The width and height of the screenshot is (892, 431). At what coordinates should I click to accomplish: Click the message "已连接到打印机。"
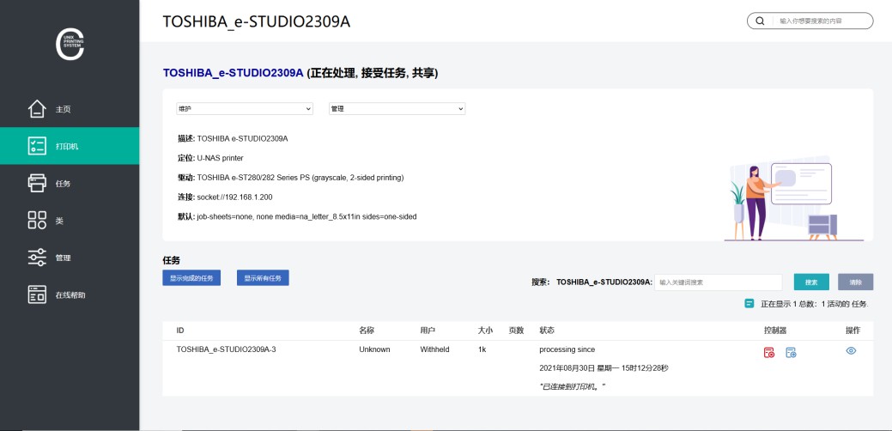[x=573, y=386]
